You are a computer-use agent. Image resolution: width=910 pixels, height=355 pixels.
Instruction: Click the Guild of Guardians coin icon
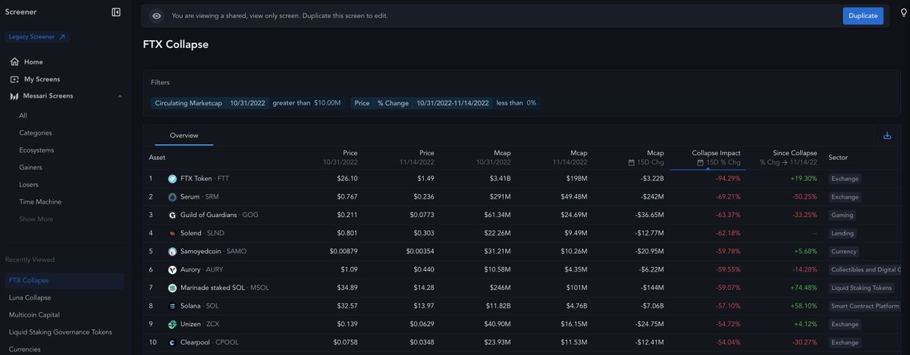coord(172,215)
